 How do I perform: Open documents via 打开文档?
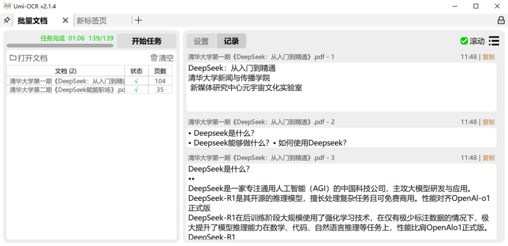[29, 58]
